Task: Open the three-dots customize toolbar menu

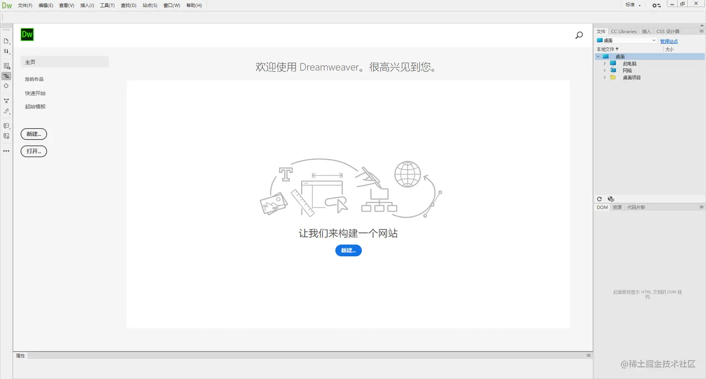Action: [6, 151]
